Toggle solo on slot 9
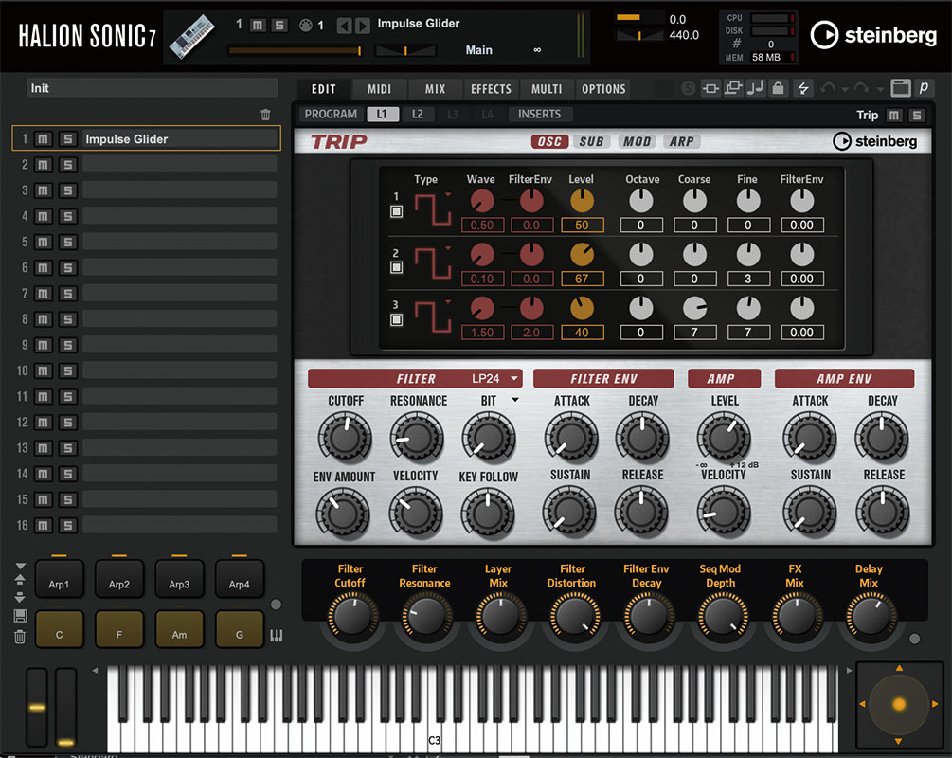Viewport: 952px width, 758px height. (x=67, y=345)
